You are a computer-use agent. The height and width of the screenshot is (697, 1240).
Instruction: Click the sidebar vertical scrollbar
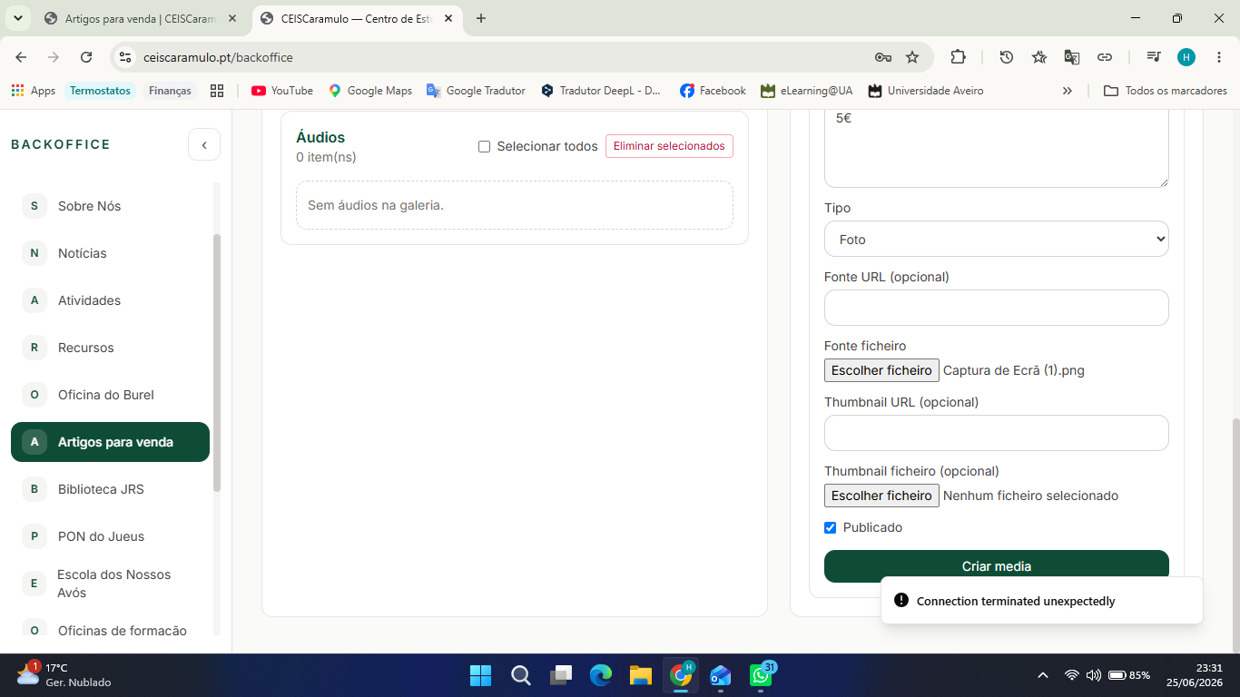[x=216, y=363]
